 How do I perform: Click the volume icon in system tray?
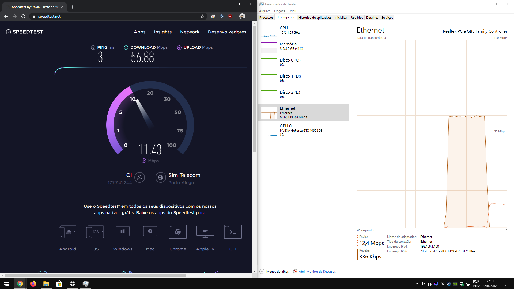pos(423,284)
